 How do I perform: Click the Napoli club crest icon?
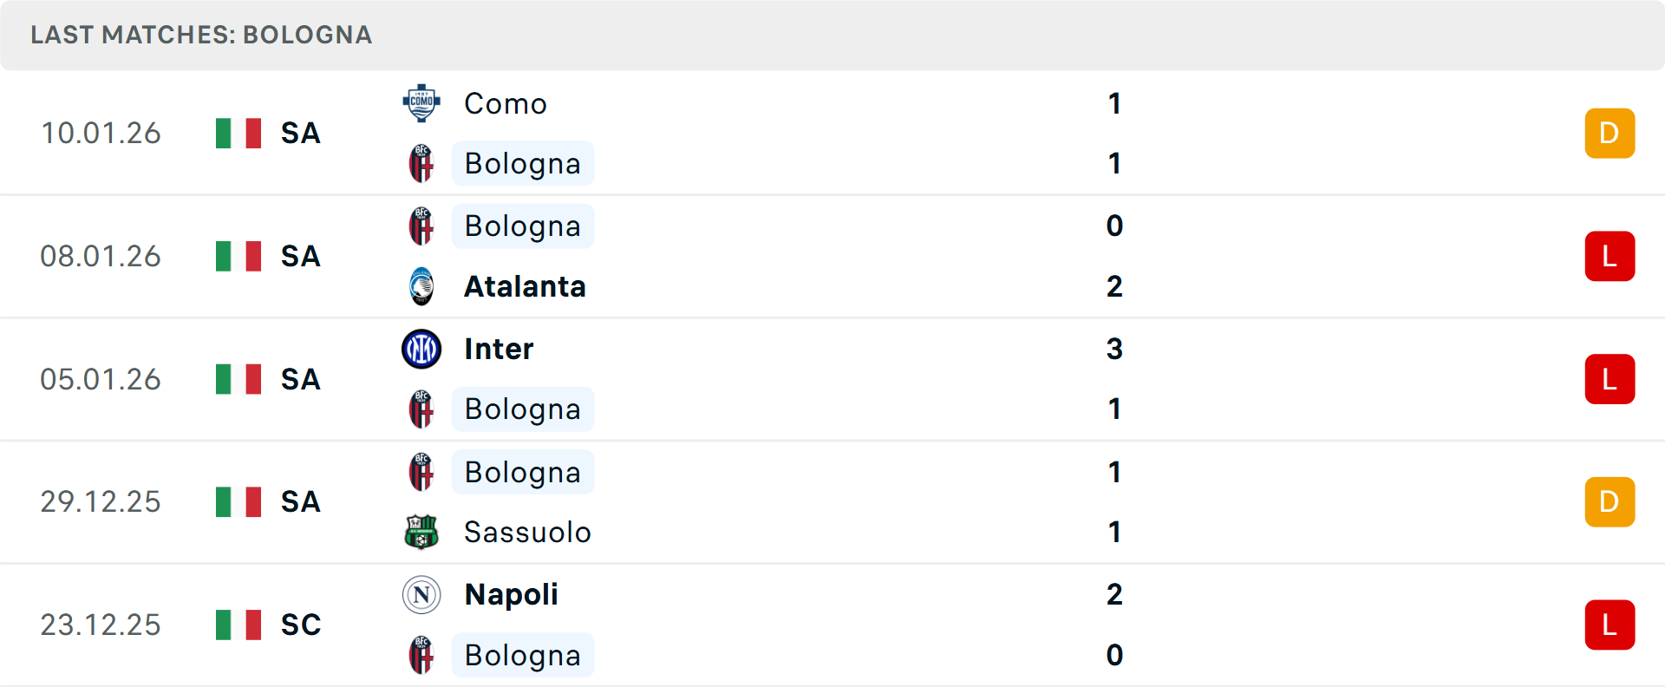[x=421, y=594]
